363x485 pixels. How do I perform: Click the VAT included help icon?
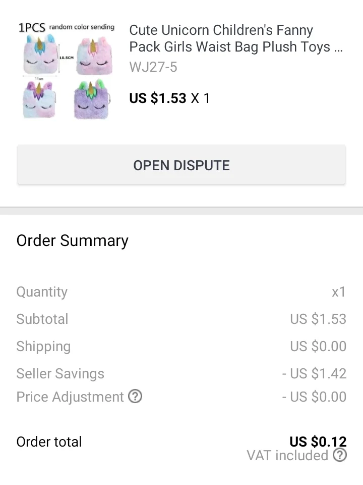click(340, 455)
